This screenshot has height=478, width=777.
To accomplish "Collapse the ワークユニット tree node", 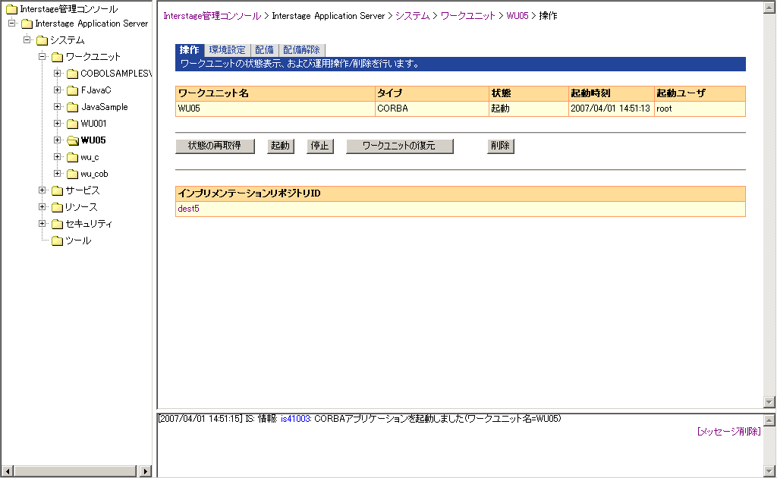I will (x=42, y=56).
